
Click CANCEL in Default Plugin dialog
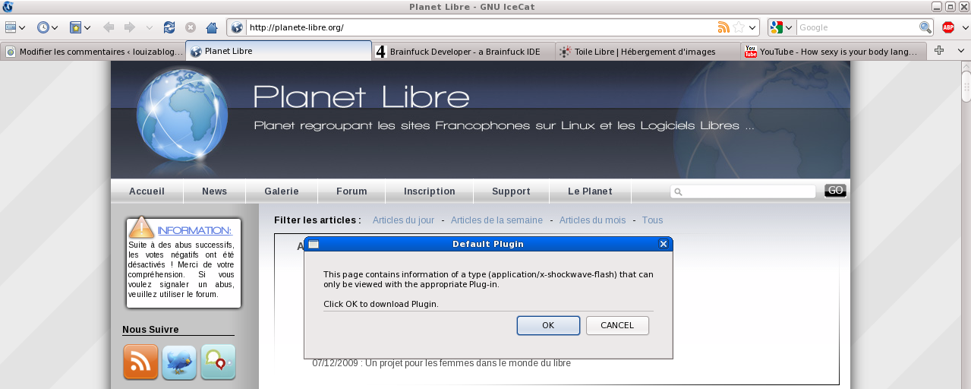[617, 325]
